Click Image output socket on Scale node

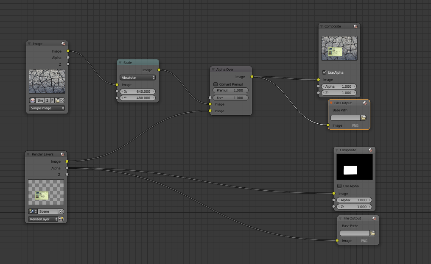[x=159, y=70]
